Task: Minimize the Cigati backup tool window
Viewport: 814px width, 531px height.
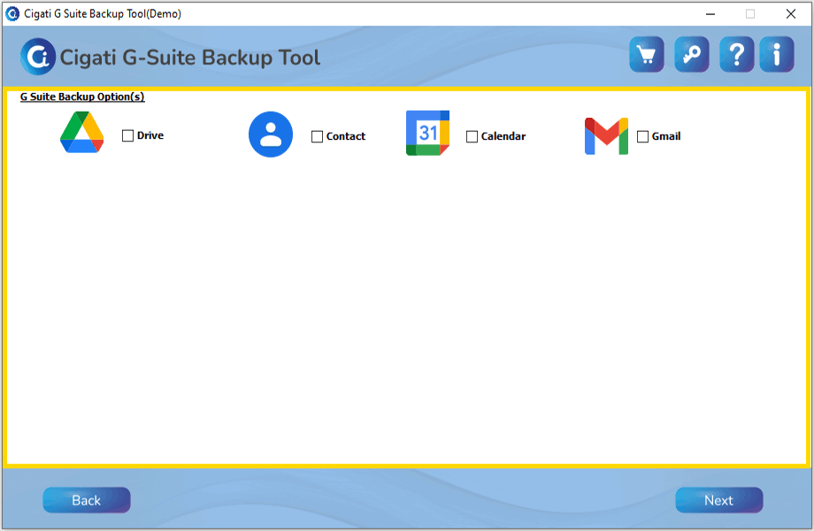Action: pos(710,13)
